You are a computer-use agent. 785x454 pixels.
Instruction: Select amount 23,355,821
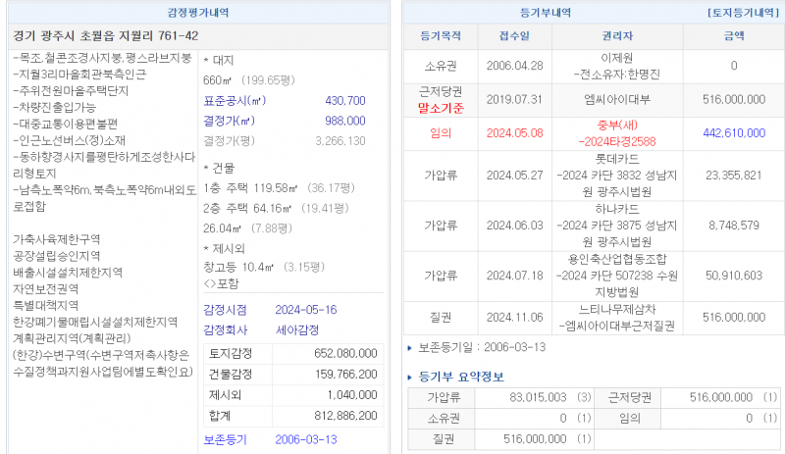[x=734, y=176]
